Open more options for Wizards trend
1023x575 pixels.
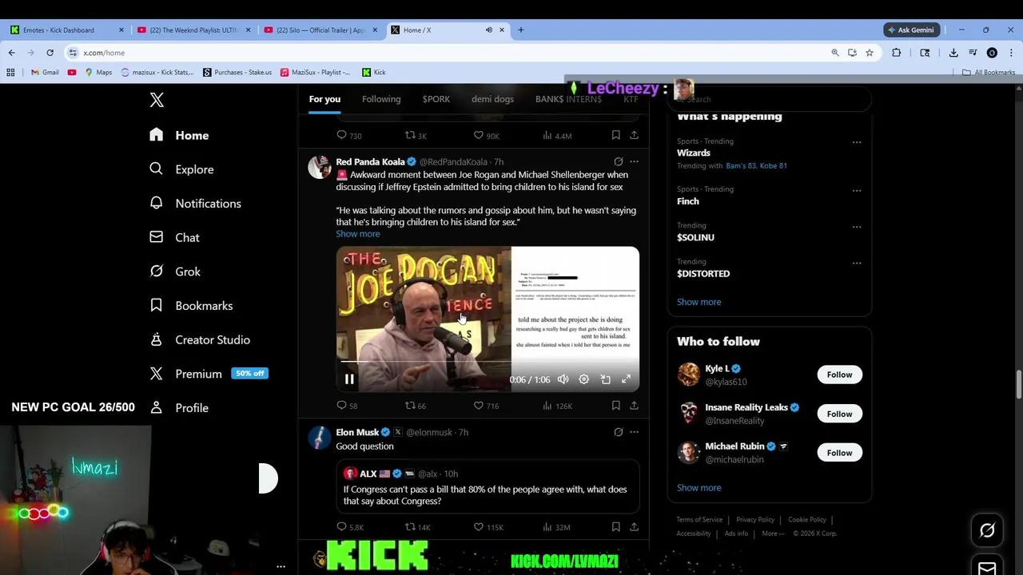coord(857,143)
